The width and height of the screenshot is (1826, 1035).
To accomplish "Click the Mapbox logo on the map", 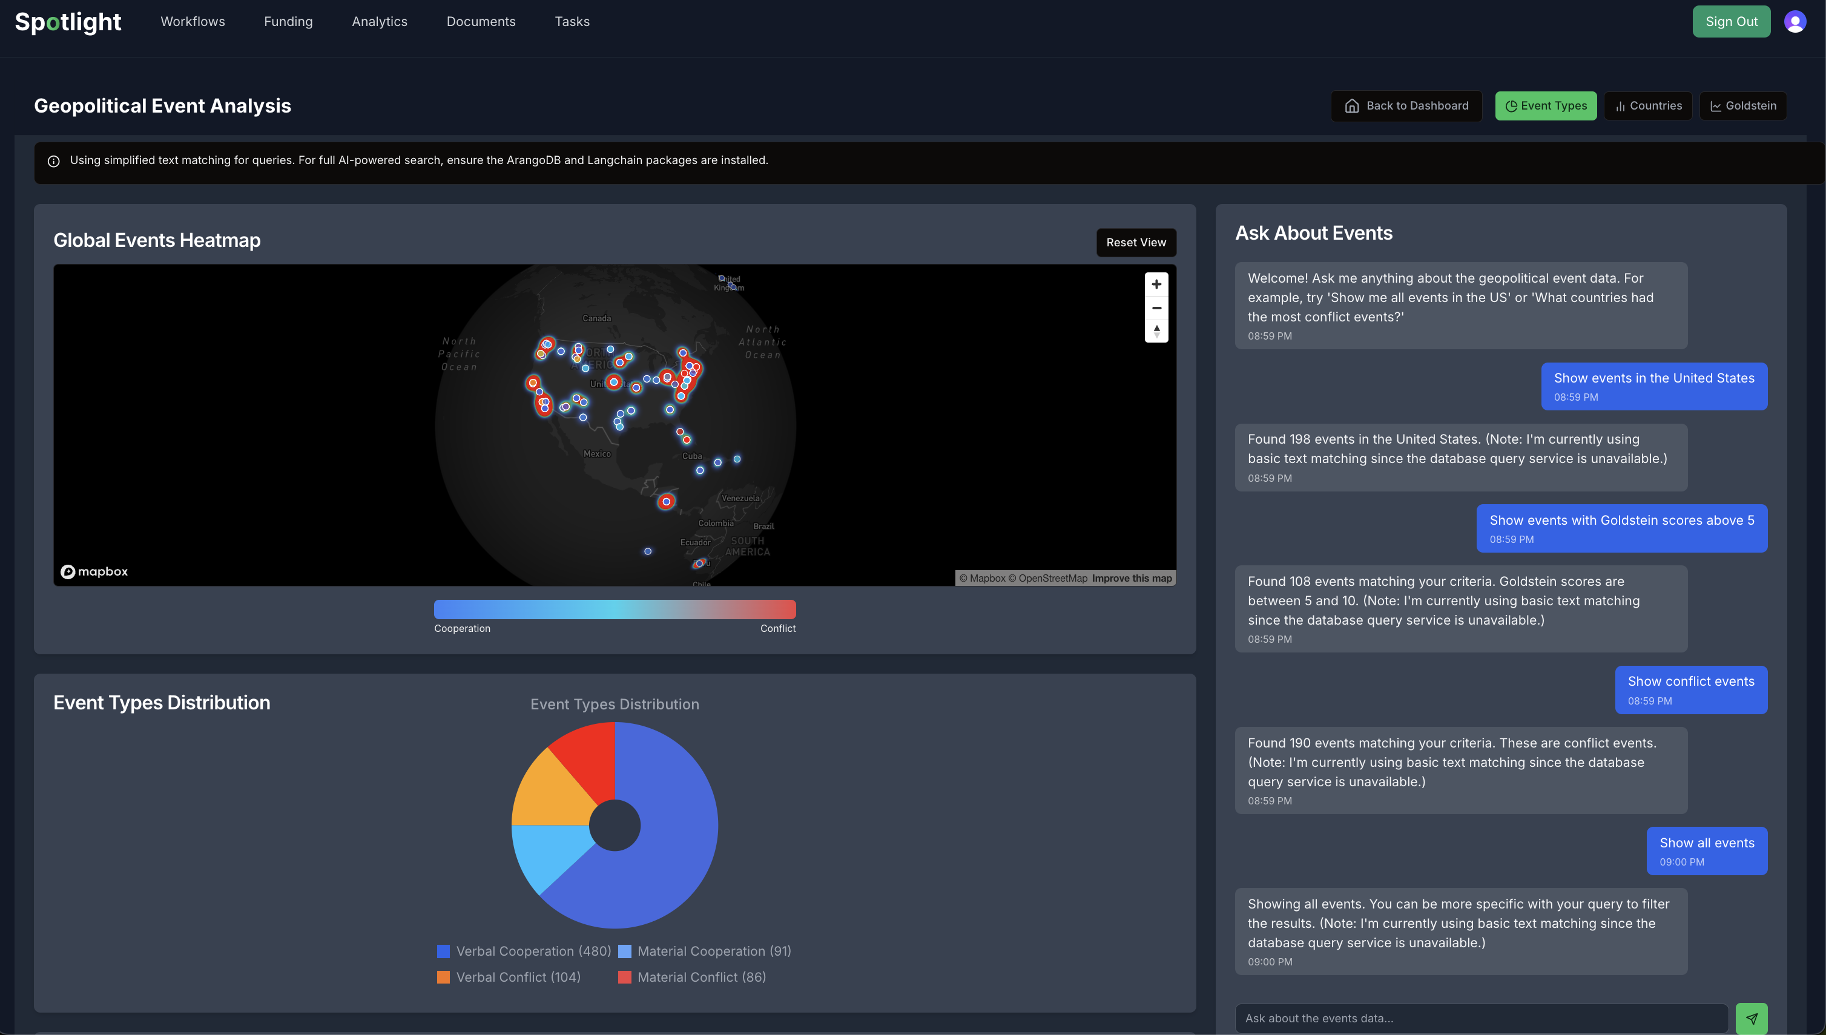I will [94, 571].
